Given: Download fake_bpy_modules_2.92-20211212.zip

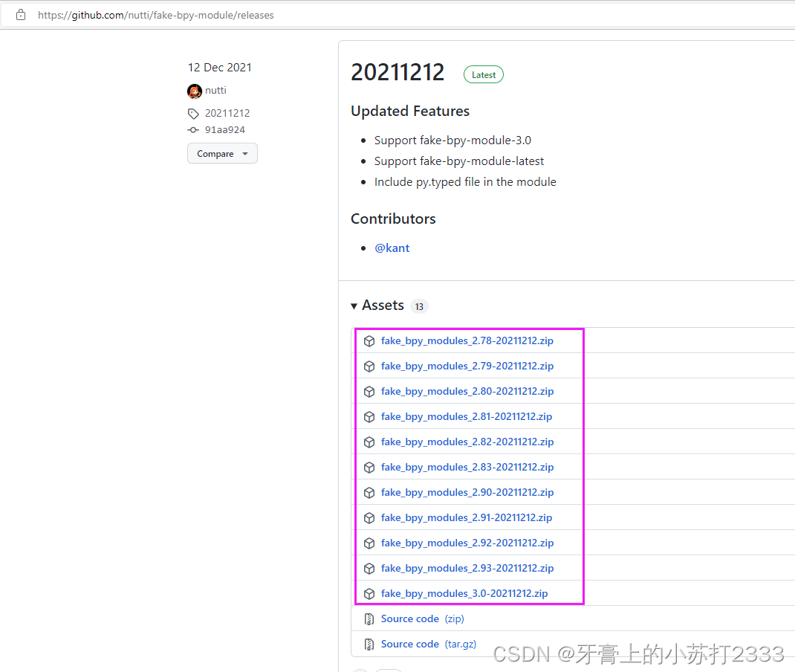Looking at the screenshot, I should [x=467, y=543].
